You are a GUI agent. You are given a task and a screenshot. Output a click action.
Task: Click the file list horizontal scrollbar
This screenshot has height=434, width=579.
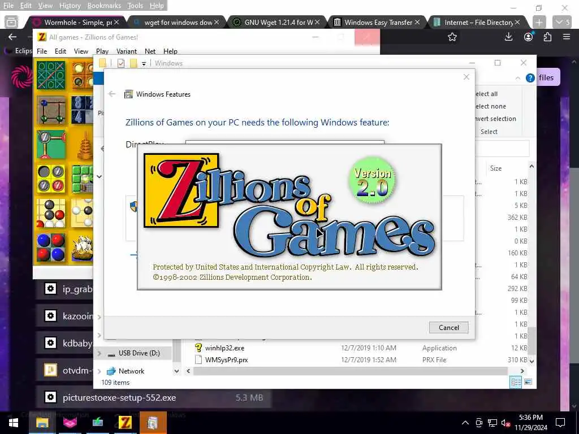coord(350,371)
